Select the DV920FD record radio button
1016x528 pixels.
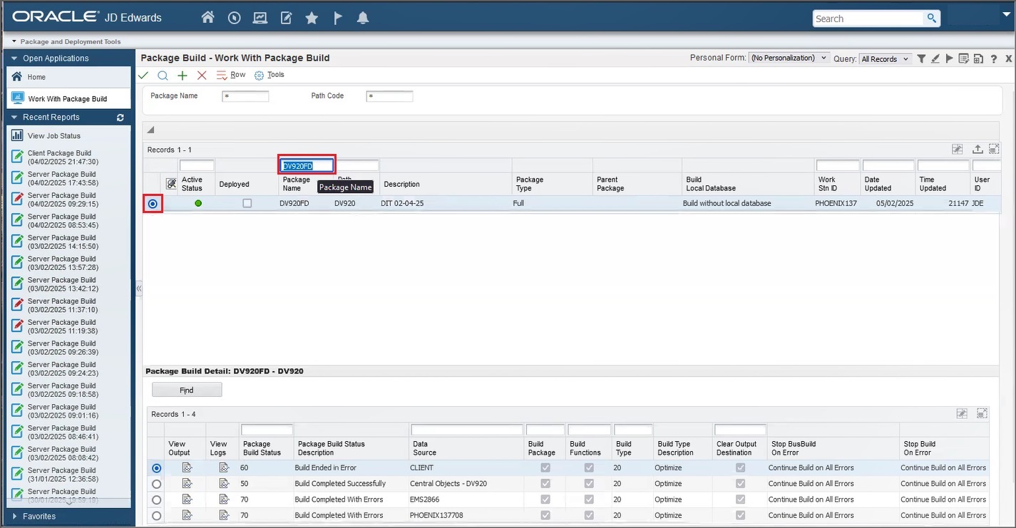[x=153, y=203]
